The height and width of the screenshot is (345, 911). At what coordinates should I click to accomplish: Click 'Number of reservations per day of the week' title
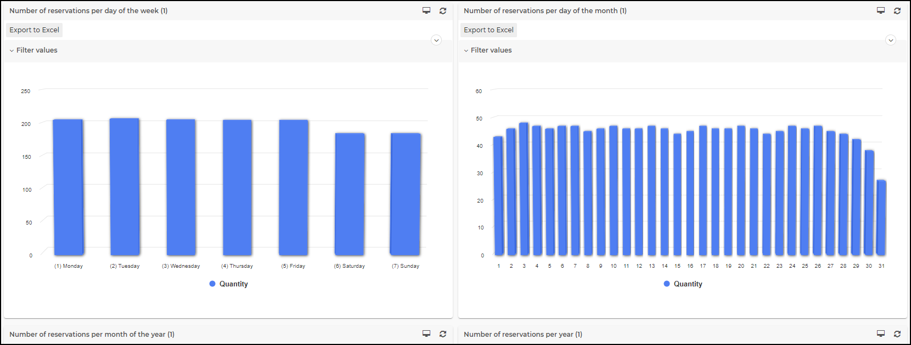pyautogui.click(x=88, y=10)
